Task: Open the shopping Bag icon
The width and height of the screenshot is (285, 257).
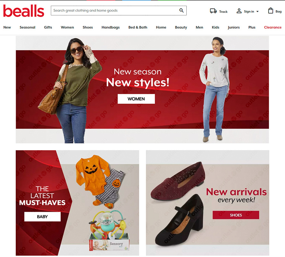Action: tap(271, 11)
